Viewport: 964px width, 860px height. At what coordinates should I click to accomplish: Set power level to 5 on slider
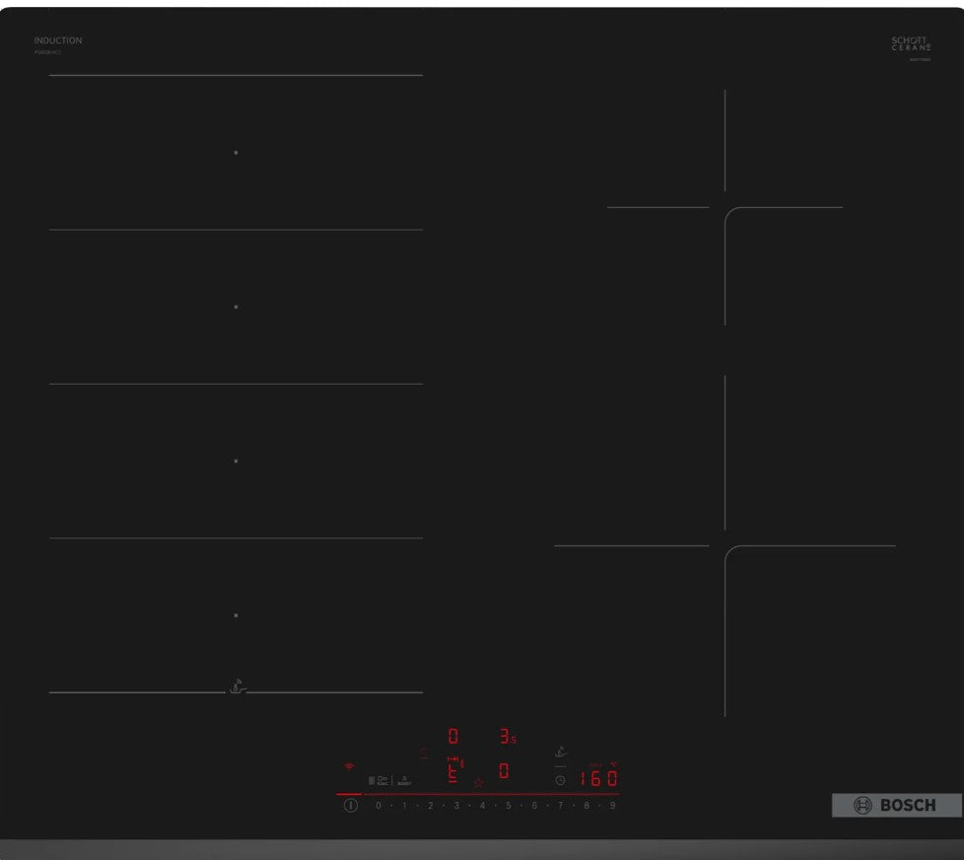click(x=509, y=806)
